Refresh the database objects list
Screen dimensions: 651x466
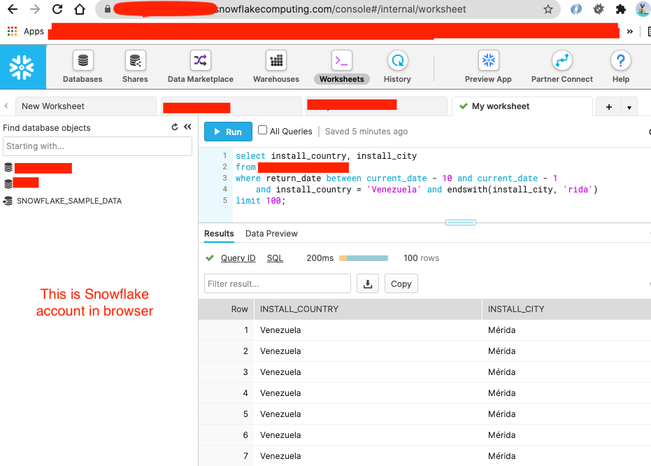coord(173,127)
